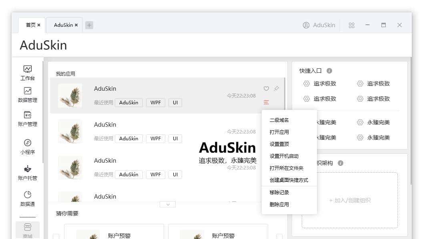Click the four-square grid icon in title bar
The height and width of the screenshot is (239, 423).
click(x=351, y=25)
